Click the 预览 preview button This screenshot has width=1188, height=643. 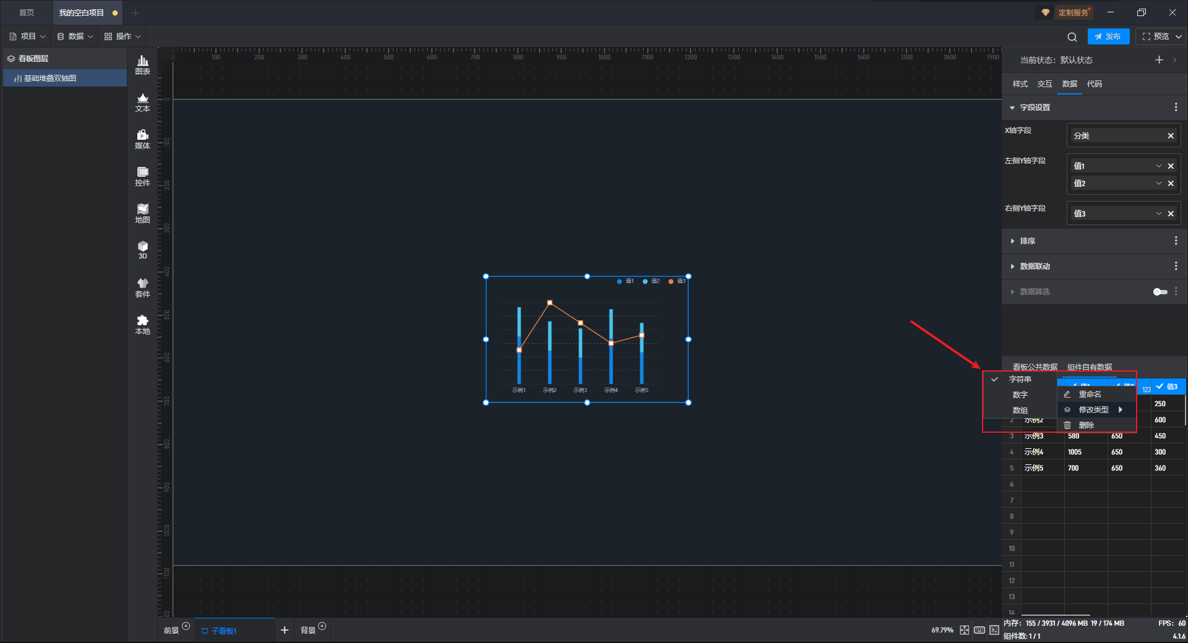(1156, 37)
